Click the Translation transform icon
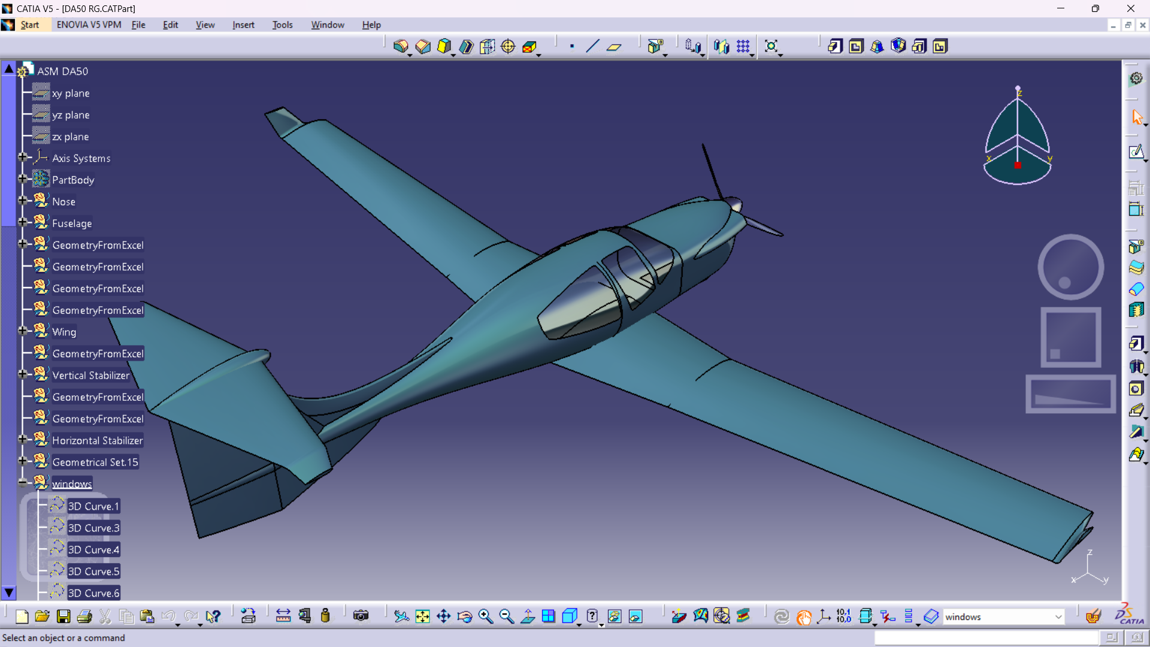 [x=693, y=46]
